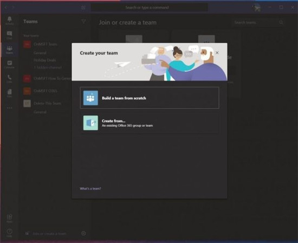Click the OnMSFT How To team avatar
298x243 pixels.
pyautogui.click(x=27, y=78)
